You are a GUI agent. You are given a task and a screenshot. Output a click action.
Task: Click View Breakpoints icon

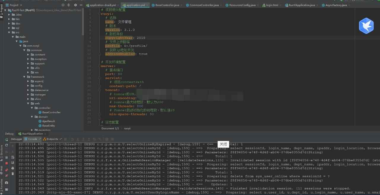pyautogui.click(x=7, y=170)
